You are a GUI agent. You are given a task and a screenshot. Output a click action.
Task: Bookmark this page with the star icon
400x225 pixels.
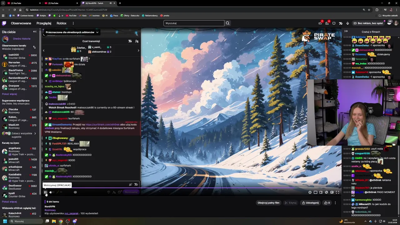[x=369, y=10]
